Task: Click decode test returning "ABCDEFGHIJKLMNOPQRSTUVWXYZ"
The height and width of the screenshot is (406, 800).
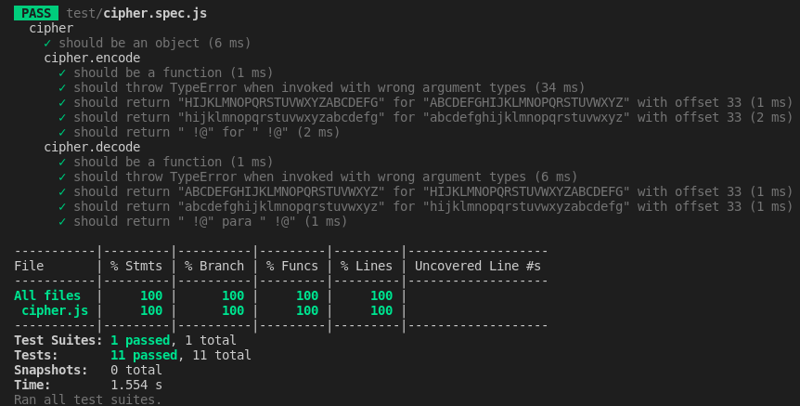Action: 432,191
